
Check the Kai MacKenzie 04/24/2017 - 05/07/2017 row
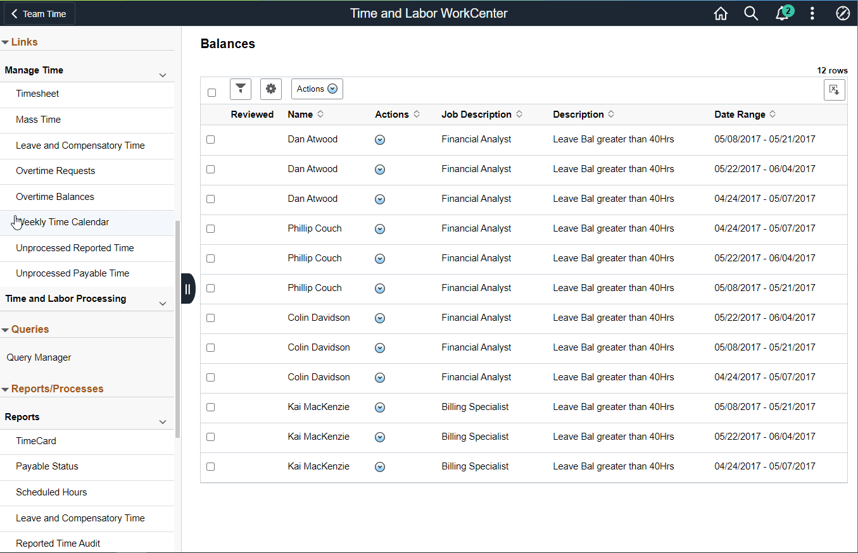click(210, 466)
